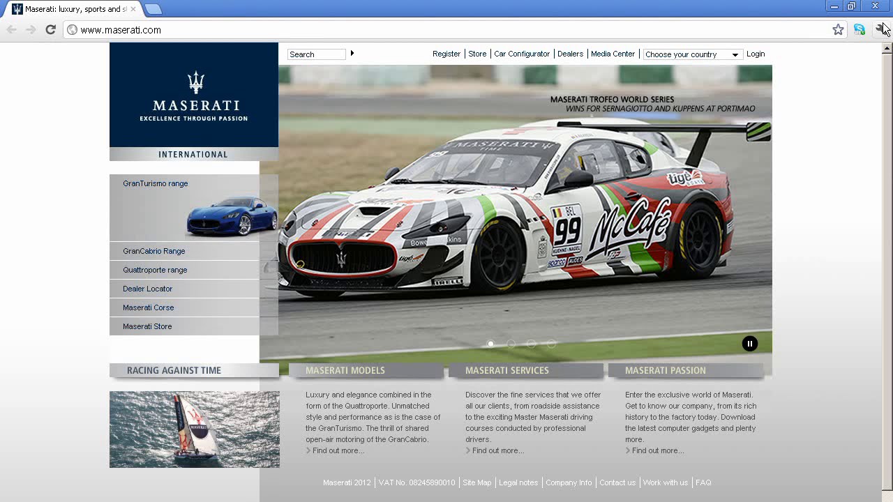Open the Site Map footer link

pyautogui.click(x=477, y=482)
